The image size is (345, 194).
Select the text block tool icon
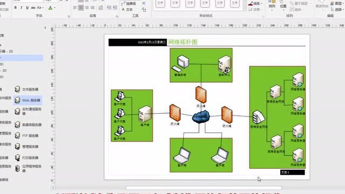point(144,10)
